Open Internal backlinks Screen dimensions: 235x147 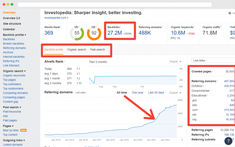click(14, 57)
